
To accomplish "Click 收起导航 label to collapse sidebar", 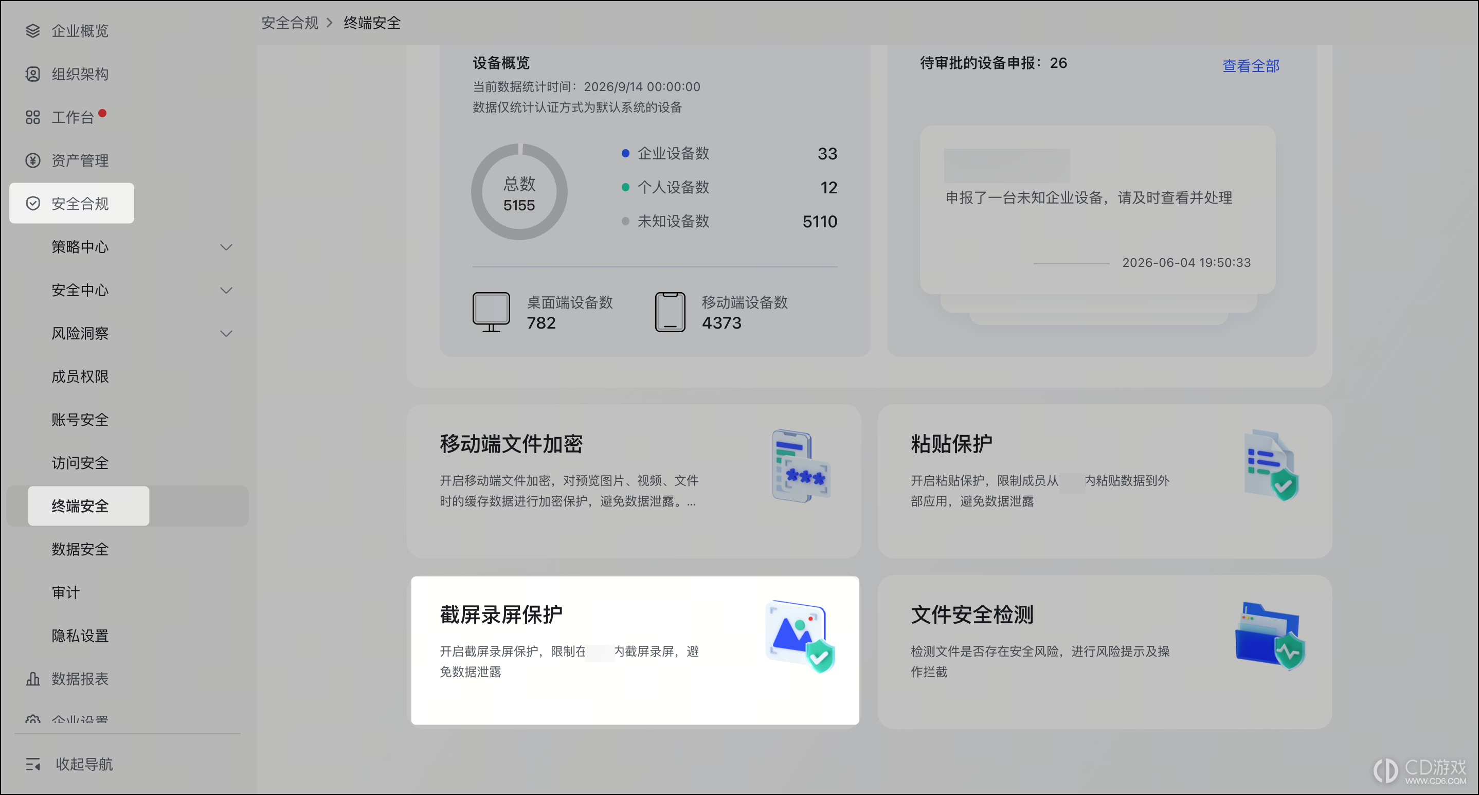I will [84, 764].
